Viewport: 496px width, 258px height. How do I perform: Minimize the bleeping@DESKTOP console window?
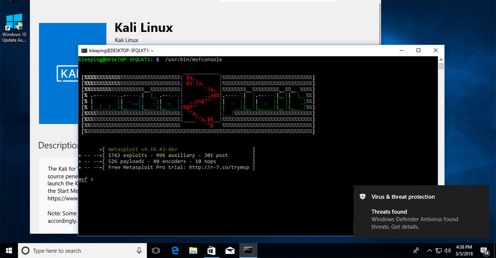[402, 50]
